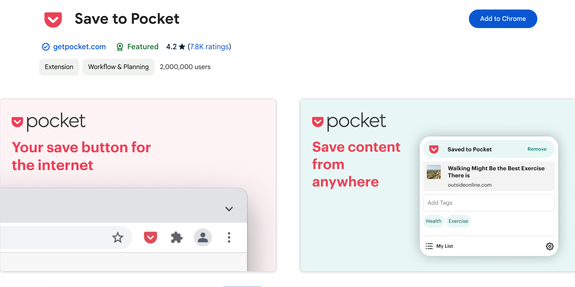
Task: Click the Add to Chrome button
Action: coord(503,19)
